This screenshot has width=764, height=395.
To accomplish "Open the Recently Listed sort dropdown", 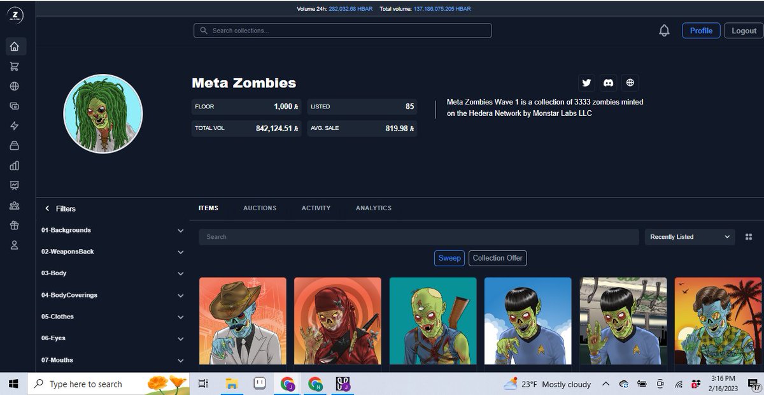I will point(689,236).
